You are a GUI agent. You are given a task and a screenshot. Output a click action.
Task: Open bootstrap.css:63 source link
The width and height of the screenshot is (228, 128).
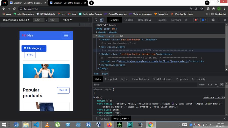[214, 97]
